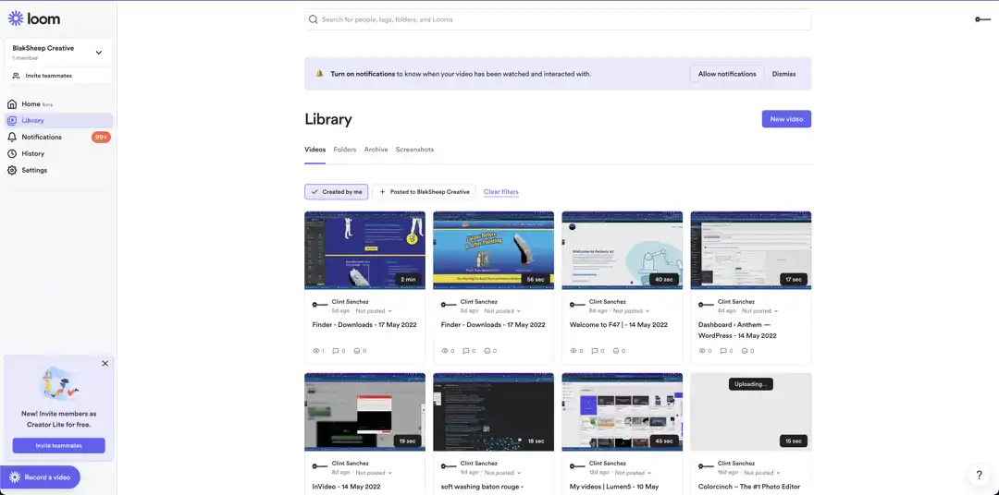This screenshot has height=495, width=999.
Task: Open Not posted dropdown on Welcome to F47
Action: (x=631, y=311)
